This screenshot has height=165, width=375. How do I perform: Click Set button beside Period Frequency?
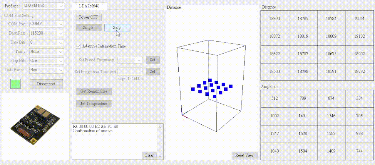153,60
